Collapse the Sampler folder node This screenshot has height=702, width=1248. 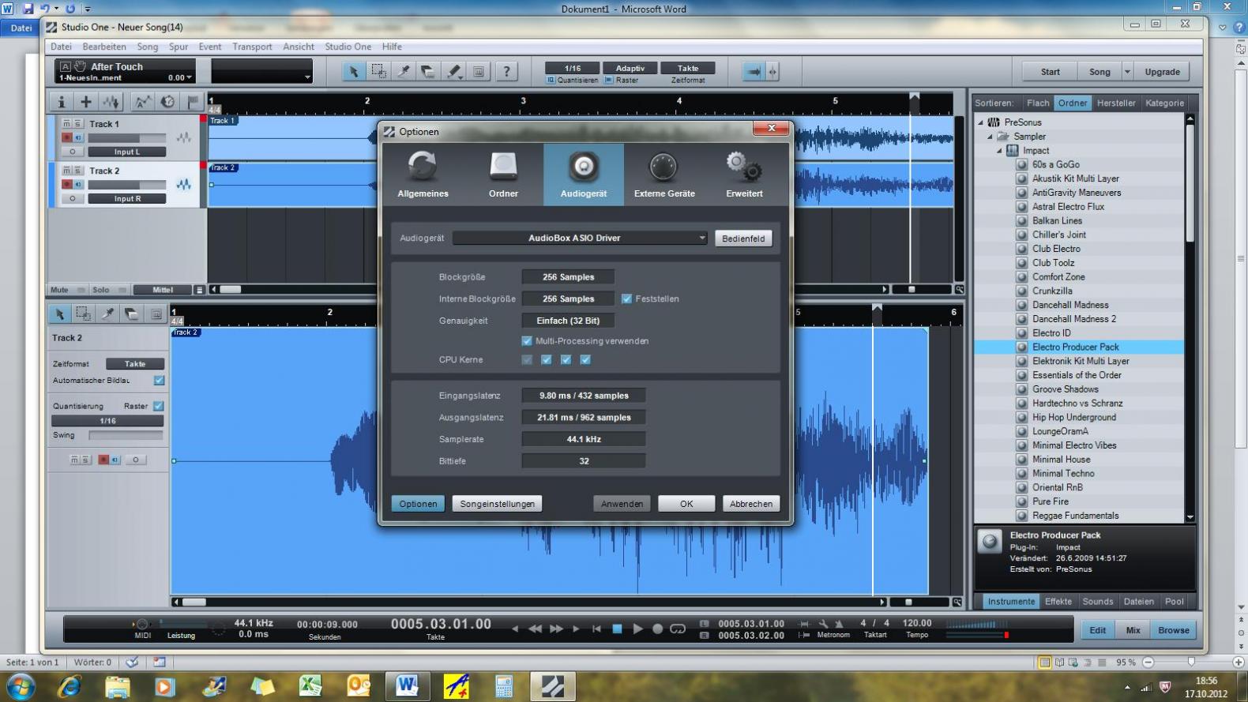coord(991,137)
